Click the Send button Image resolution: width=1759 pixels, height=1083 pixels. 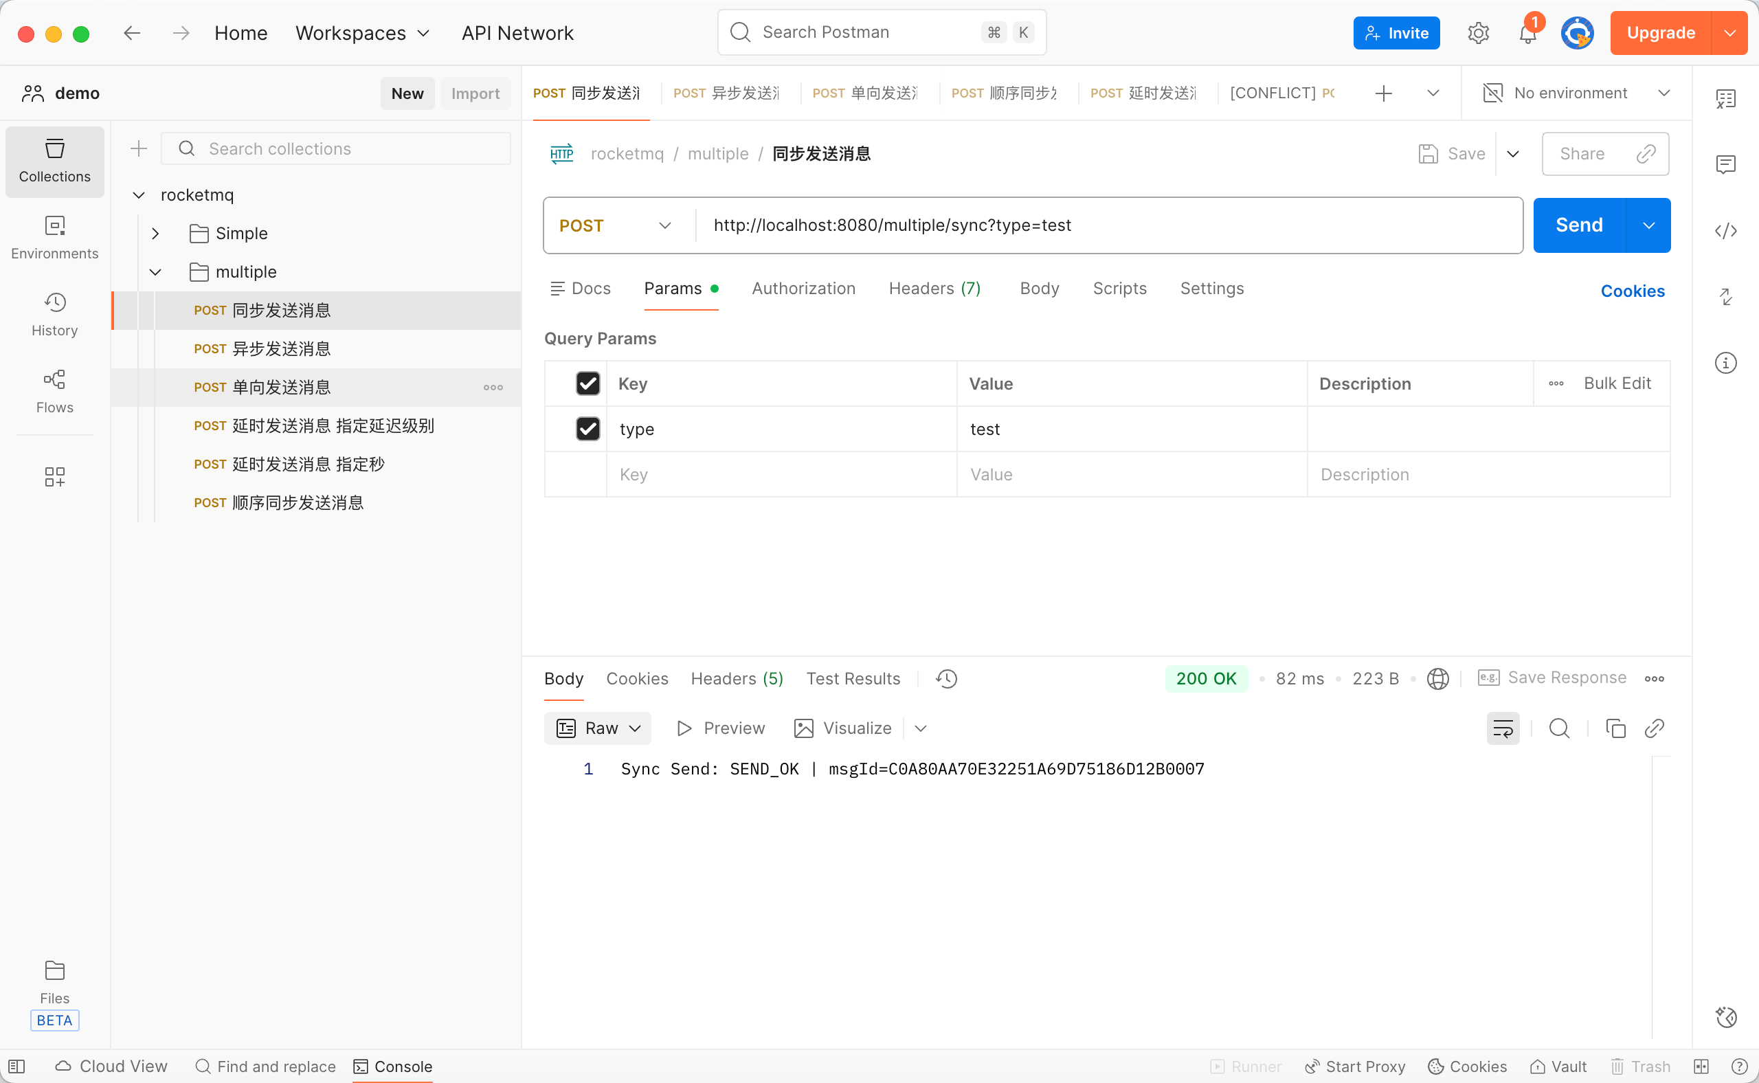tap(1578, 225)
